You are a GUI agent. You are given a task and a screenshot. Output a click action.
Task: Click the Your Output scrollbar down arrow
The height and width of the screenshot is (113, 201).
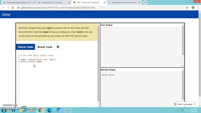click(183, 66)
